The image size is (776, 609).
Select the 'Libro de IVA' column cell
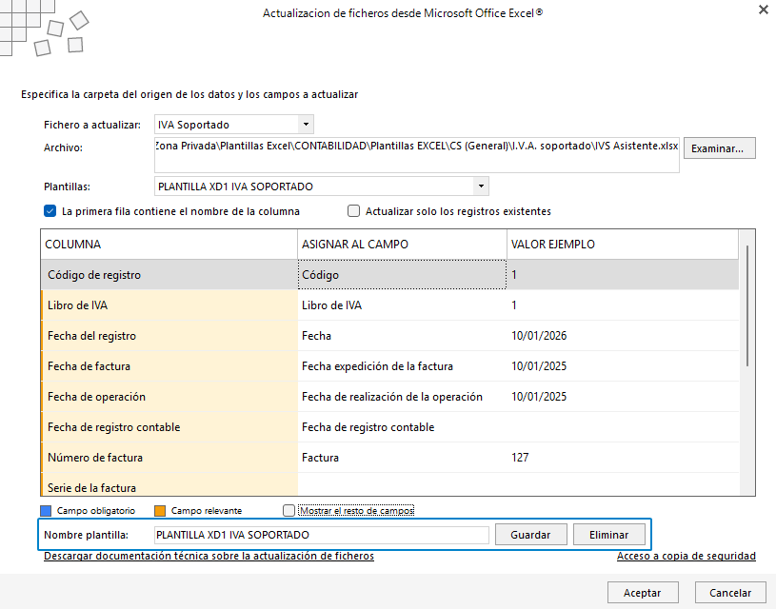tap(169, 305)
